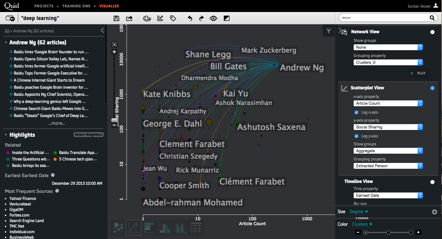The image size is (442, 239).
Task: Open the Social Sharing y-axis dropdown
Action: pos(388,127)
